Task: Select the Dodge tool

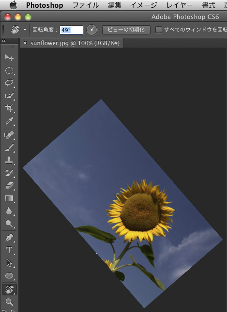Action: (9, 224)
